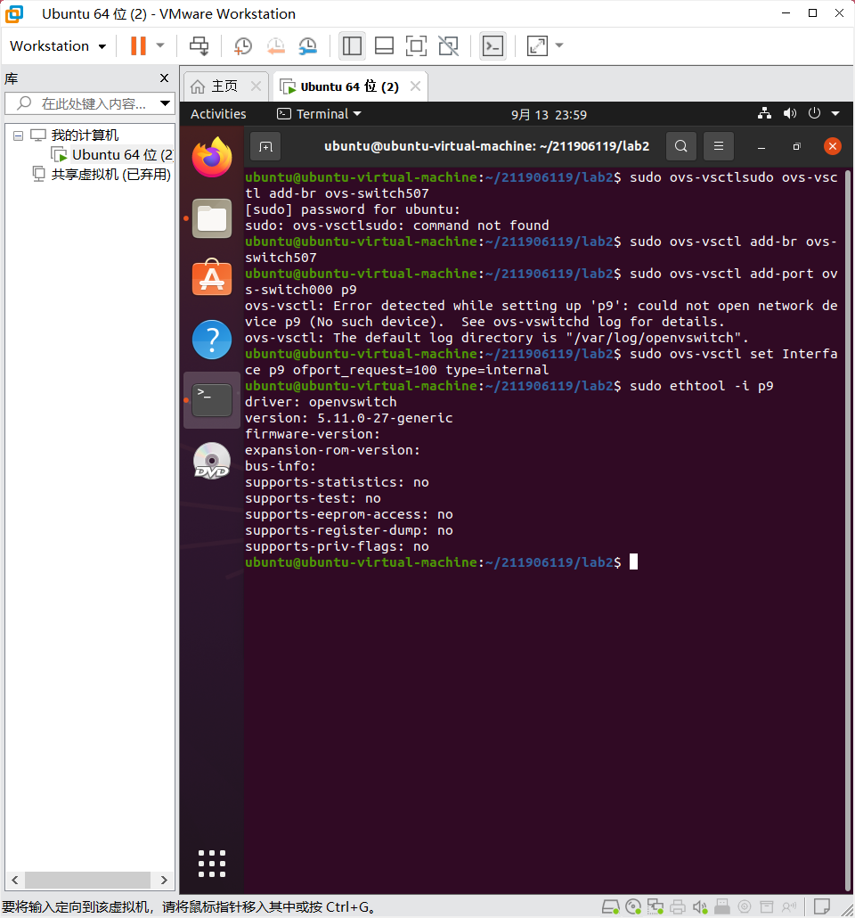
Task: Open the terminal hamburger menu
Action: click(719, 146)
